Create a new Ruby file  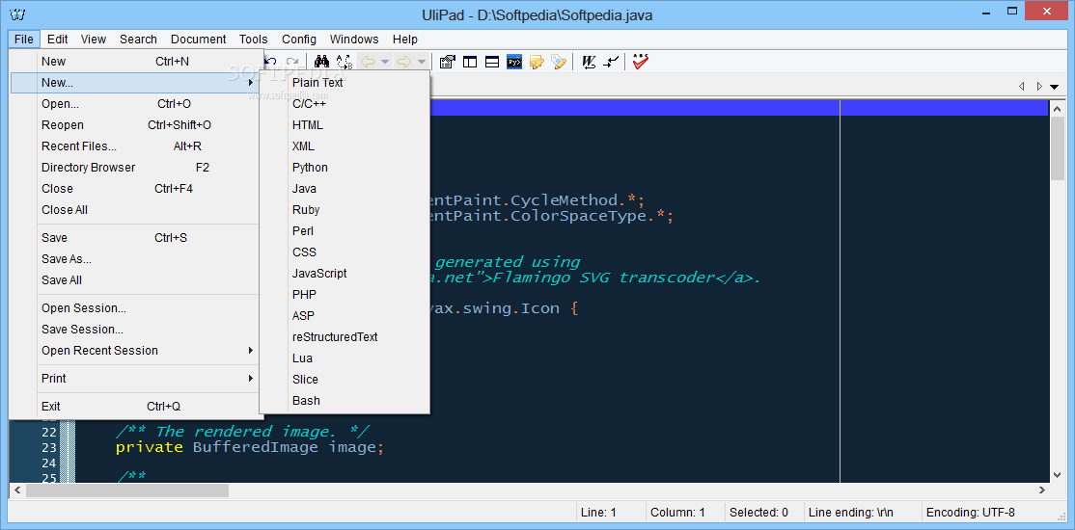pos(345,210)
